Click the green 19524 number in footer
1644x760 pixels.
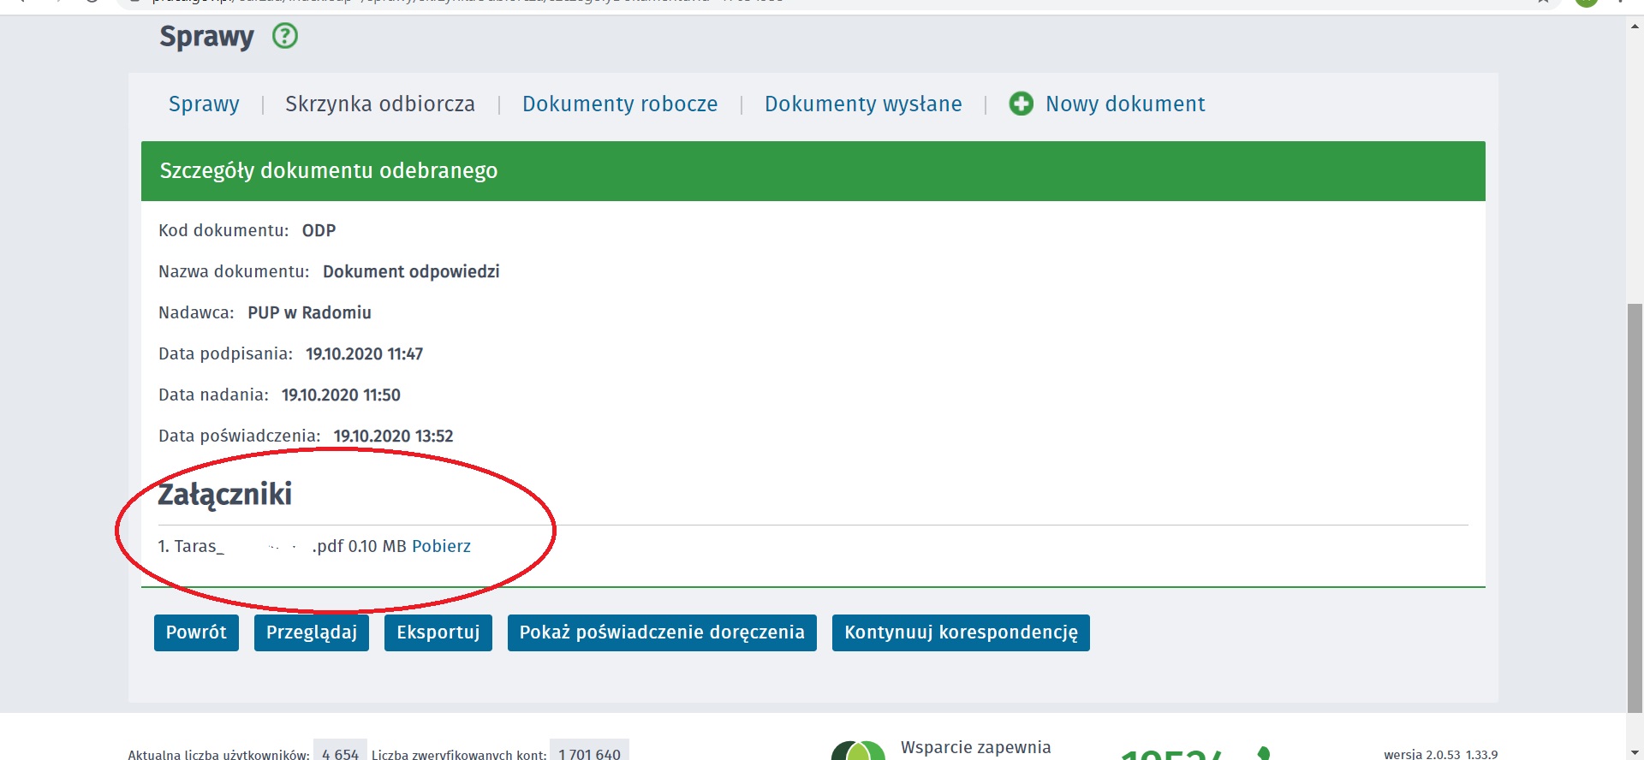[1173, 753]
